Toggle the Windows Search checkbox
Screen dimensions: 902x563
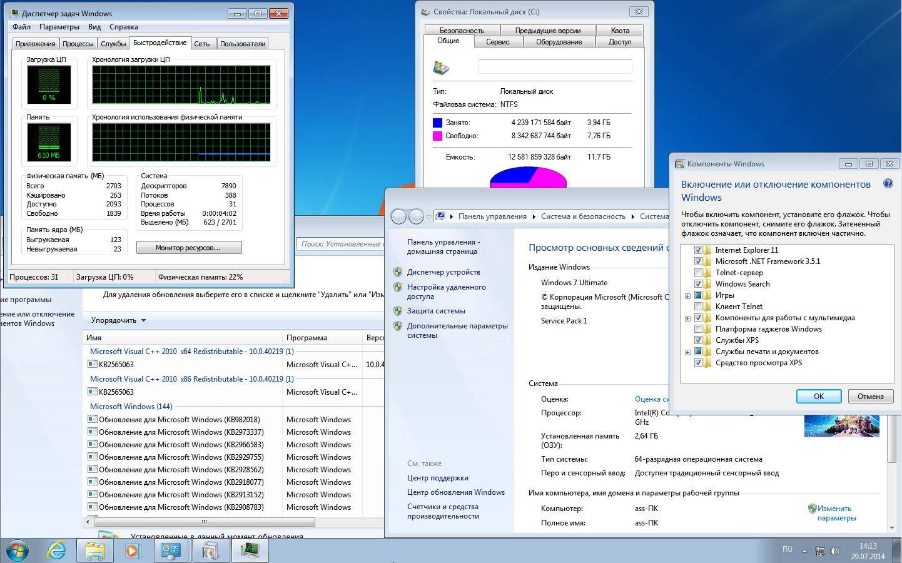pyautogui.click(x=698, y=284)
